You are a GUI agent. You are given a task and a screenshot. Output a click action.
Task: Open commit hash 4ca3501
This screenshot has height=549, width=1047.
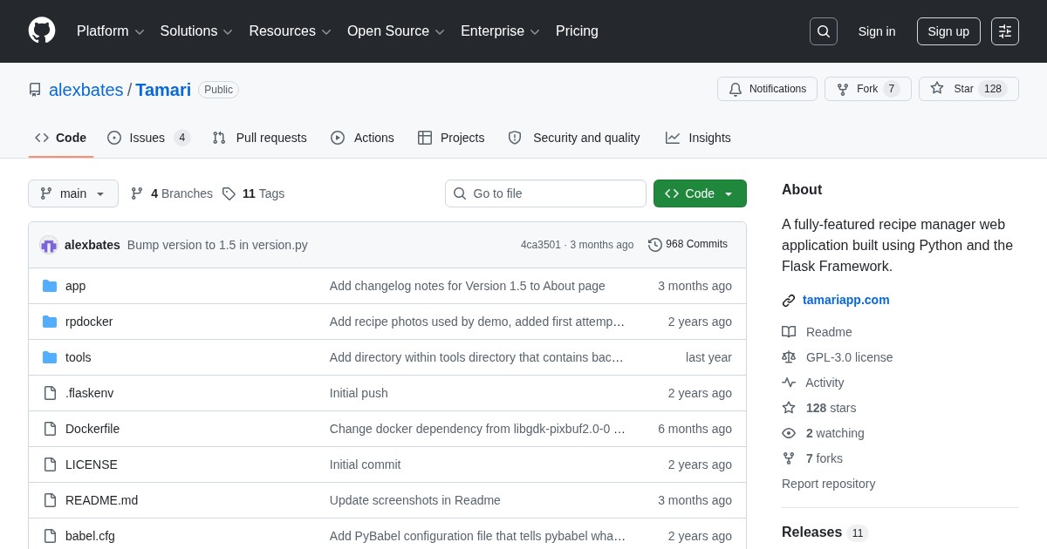click(x=541, y=245)
